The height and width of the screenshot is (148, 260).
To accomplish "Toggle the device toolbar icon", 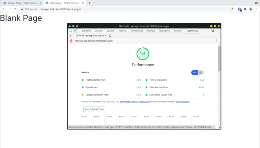I will coord(75,31).
